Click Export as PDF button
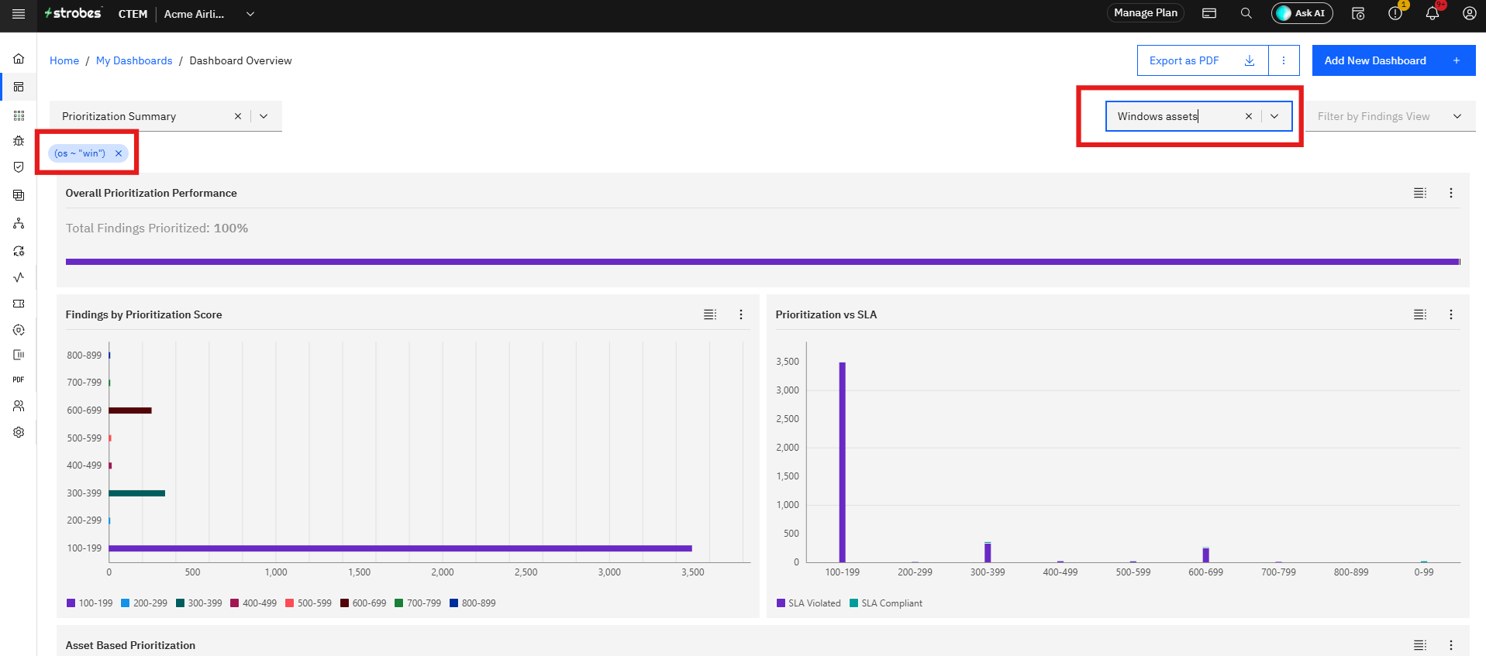This screenshot has width=1486, height=656. click(x=1202, y=60)
